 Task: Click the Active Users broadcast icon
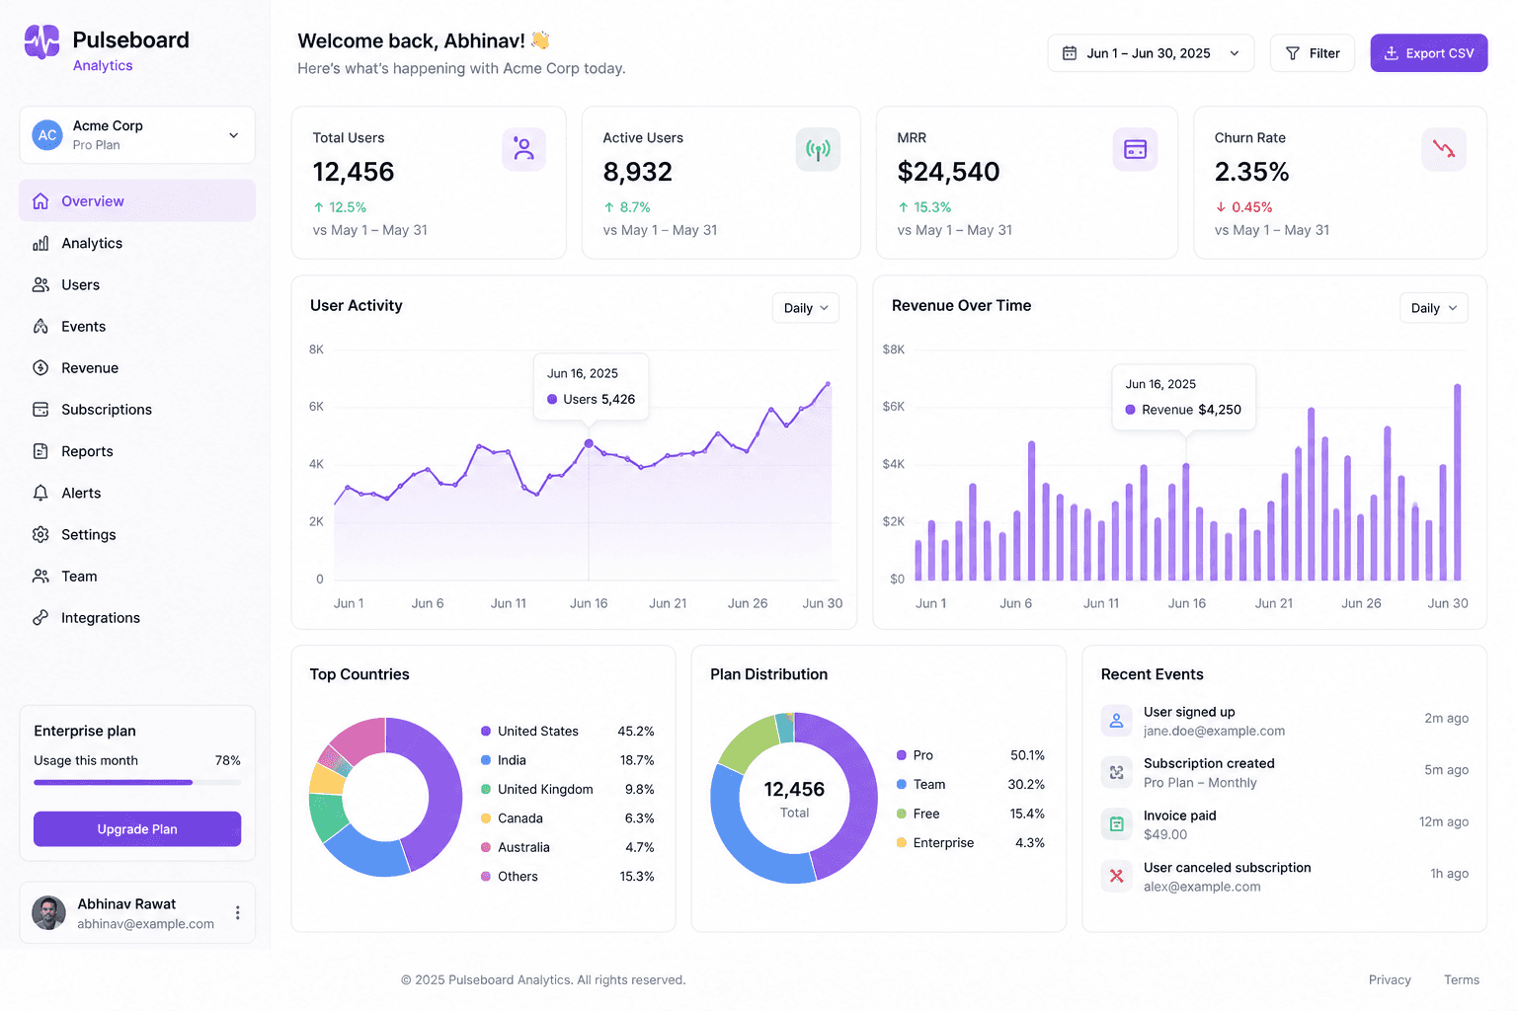pos(818,149)
